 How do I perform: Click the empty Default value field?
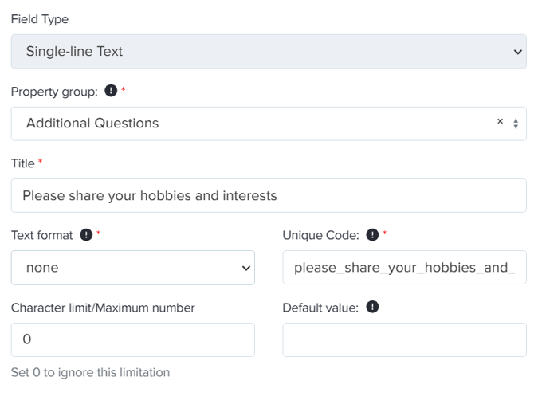coord(404,339)
